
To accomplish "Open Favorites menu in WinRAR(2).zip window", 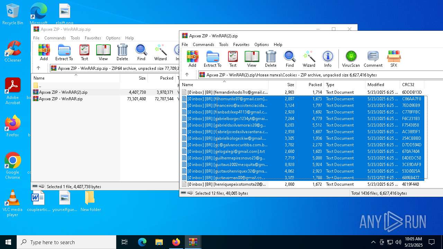I will 241,45.
